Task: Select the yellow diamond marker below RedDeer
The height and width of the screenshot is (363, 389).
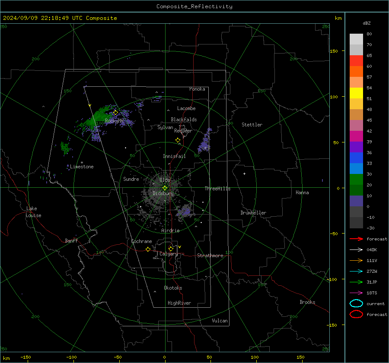Action: pyautogui.click(x=178, y=140)
